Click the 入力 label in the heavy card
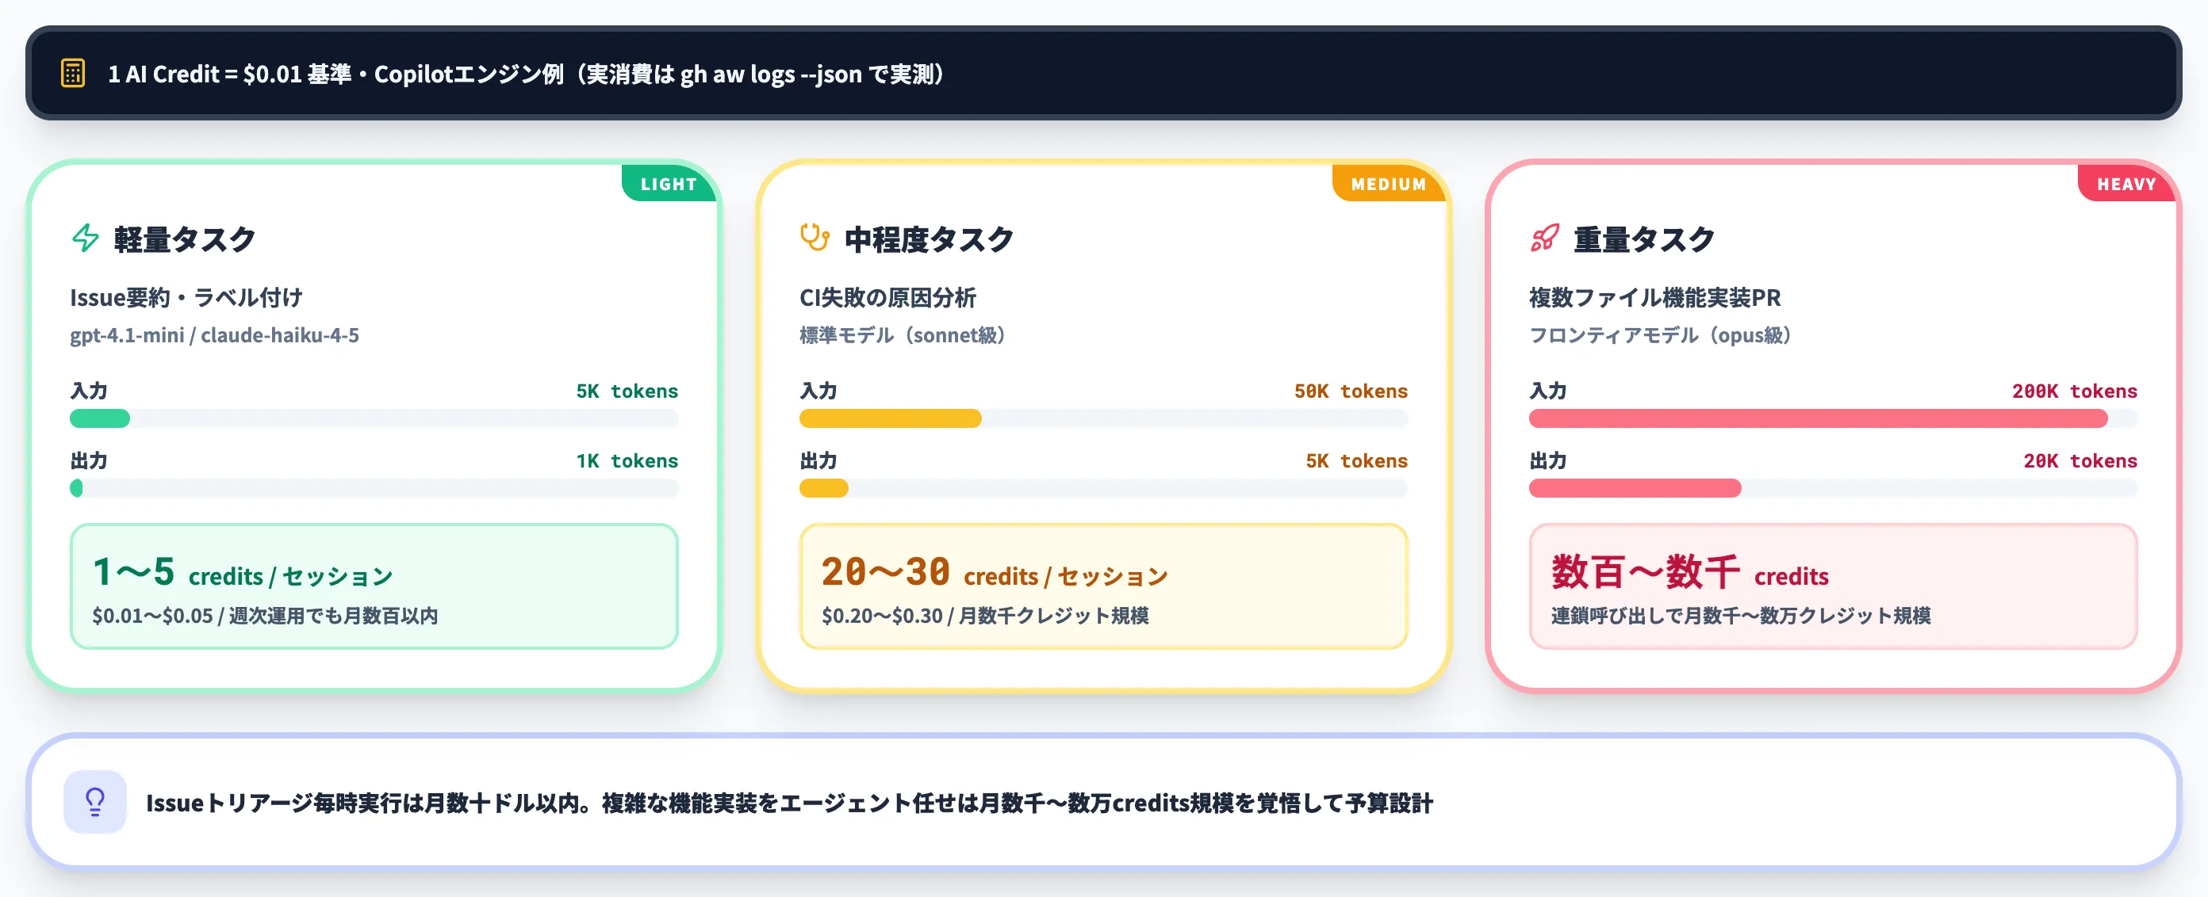The height and width of the screenshot is (897, 2208). click(x=1548, y=391)
